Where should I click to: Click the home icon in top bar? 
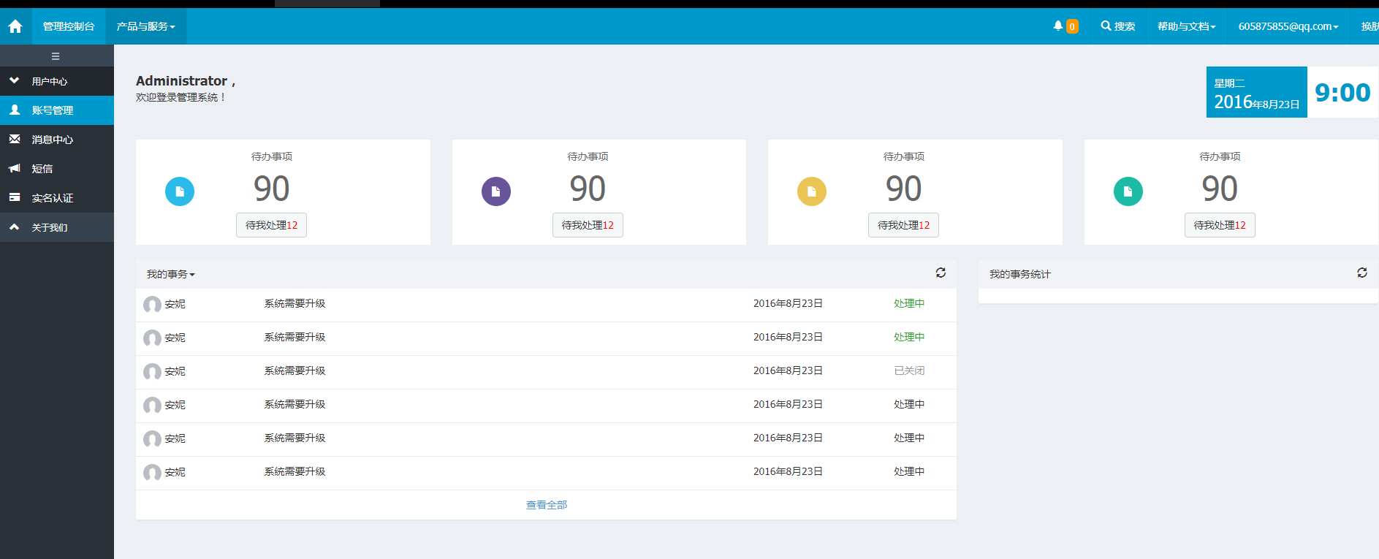(15, 27)
